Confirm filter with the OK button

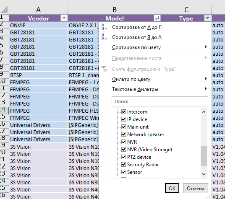172,188
